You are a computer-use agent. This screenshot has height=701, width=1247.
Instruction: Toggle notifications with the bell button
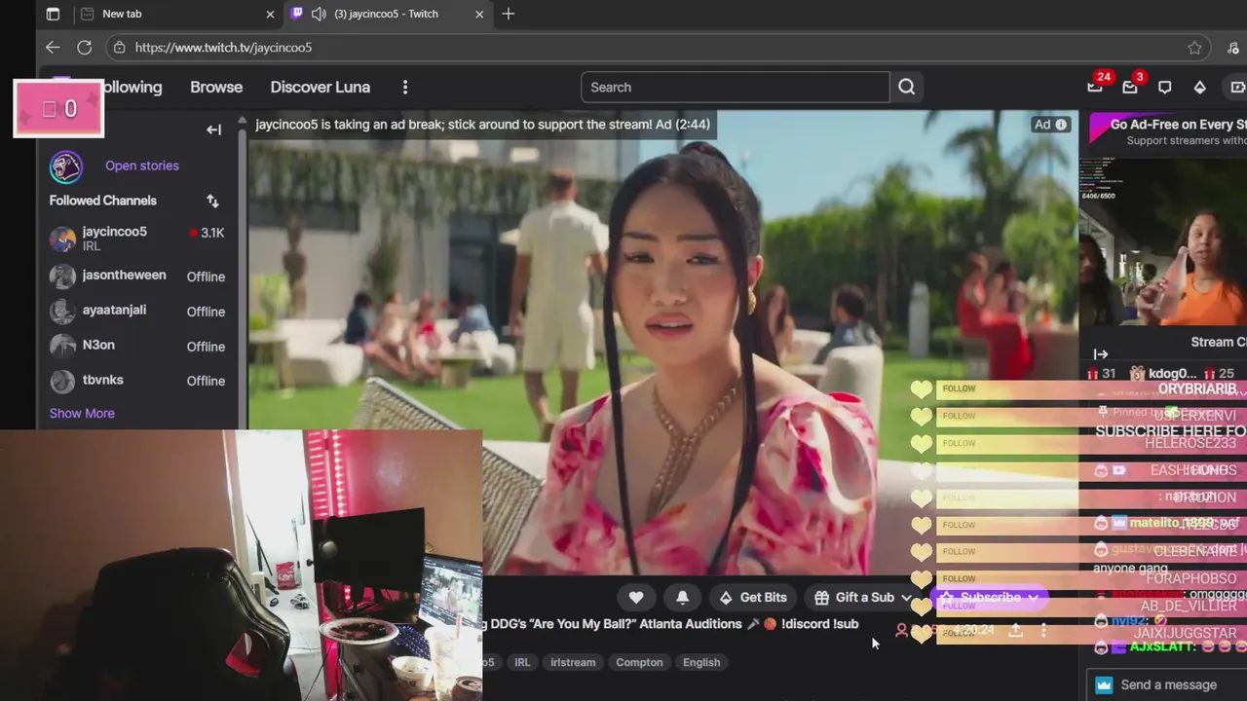pyautogui.click(x=682, y=597)
